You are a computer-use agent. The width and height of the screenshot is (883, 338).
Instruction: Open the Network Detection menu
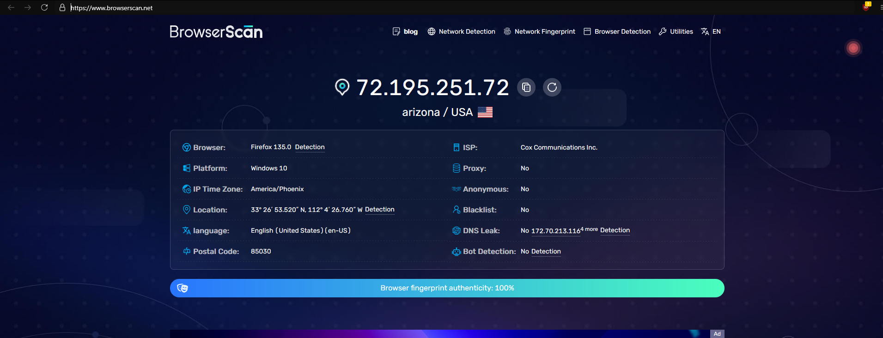coord(467,31)
